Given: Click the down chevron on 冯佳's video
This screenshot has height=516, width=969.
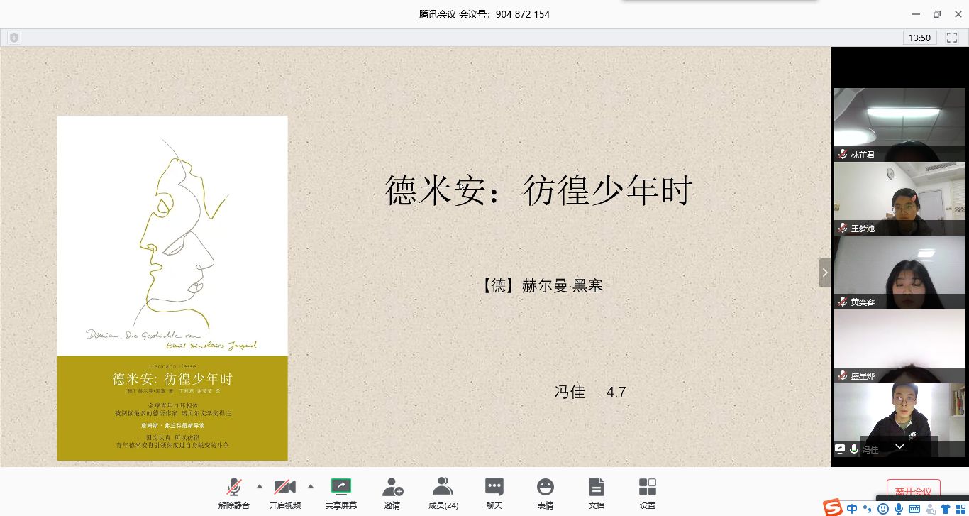Looking at the screenshot, I should tap(899, 446).
